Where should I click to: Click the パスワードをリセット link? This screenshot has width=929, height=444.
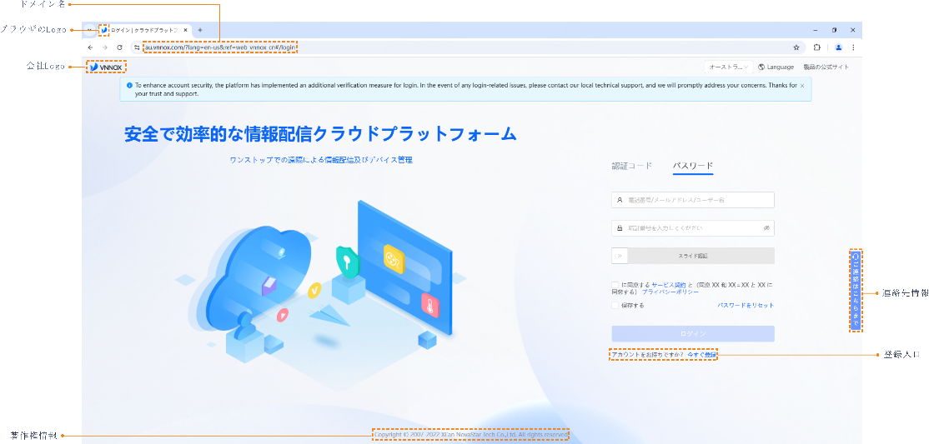coord(745,306)
